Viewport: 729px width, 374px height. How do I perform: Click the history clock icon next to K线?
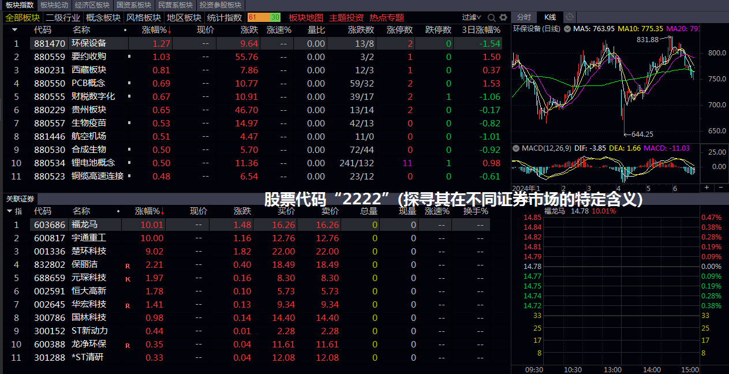[569, 17]
